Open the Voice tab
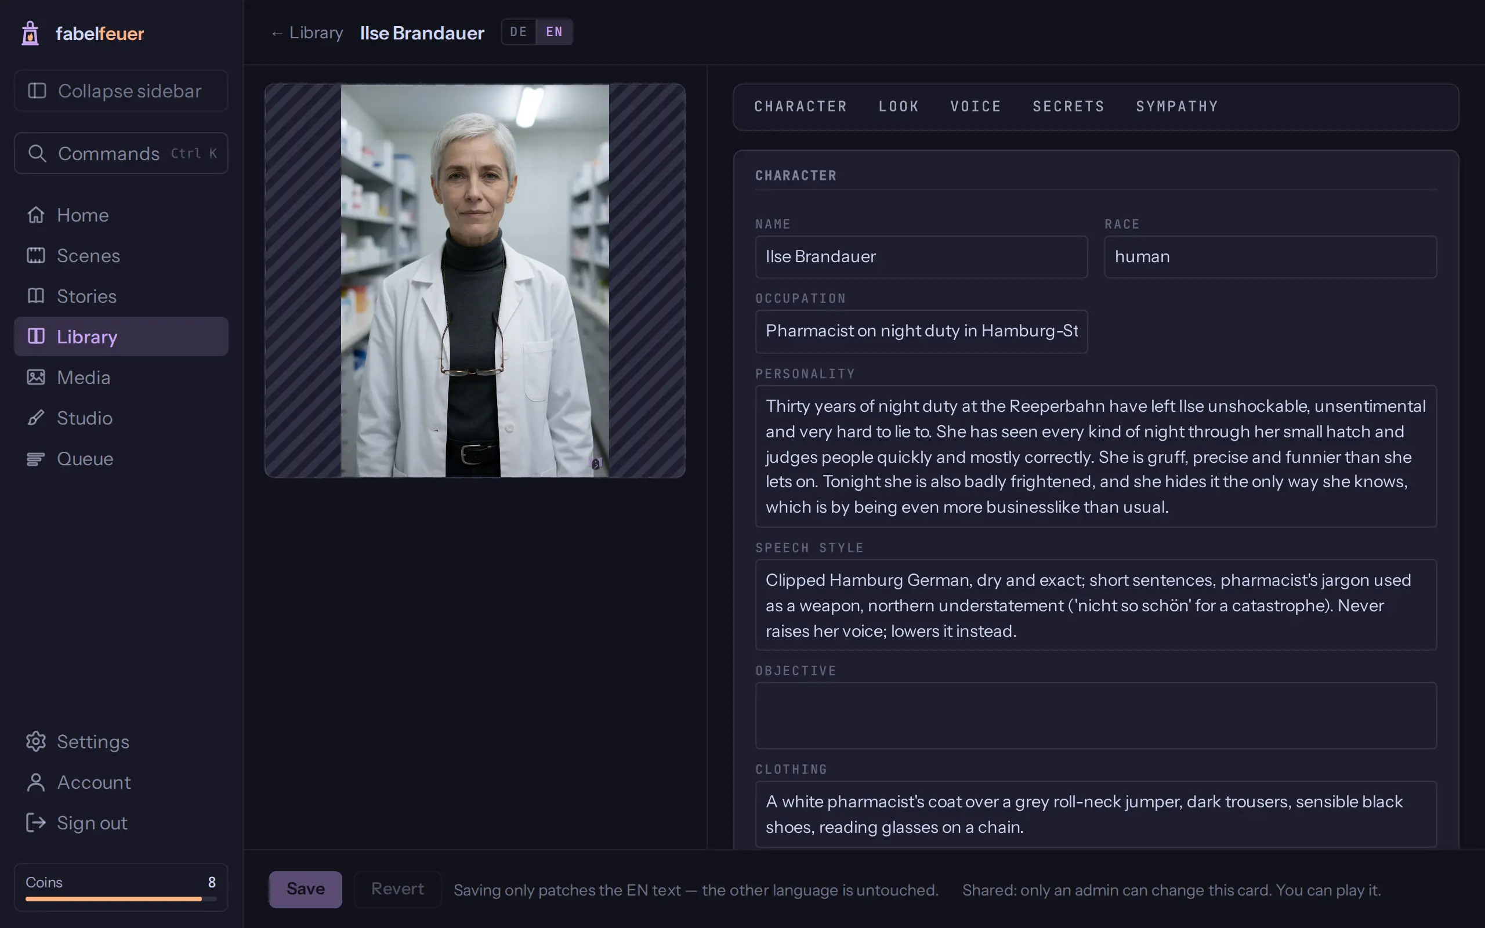Screen dimensions: 1485x928 (x=976, y=107)
